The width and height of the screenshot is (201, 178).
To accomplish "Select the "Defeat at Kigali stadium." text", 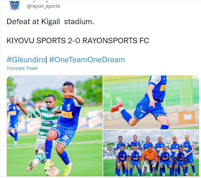I will click(x=50, y=21).
